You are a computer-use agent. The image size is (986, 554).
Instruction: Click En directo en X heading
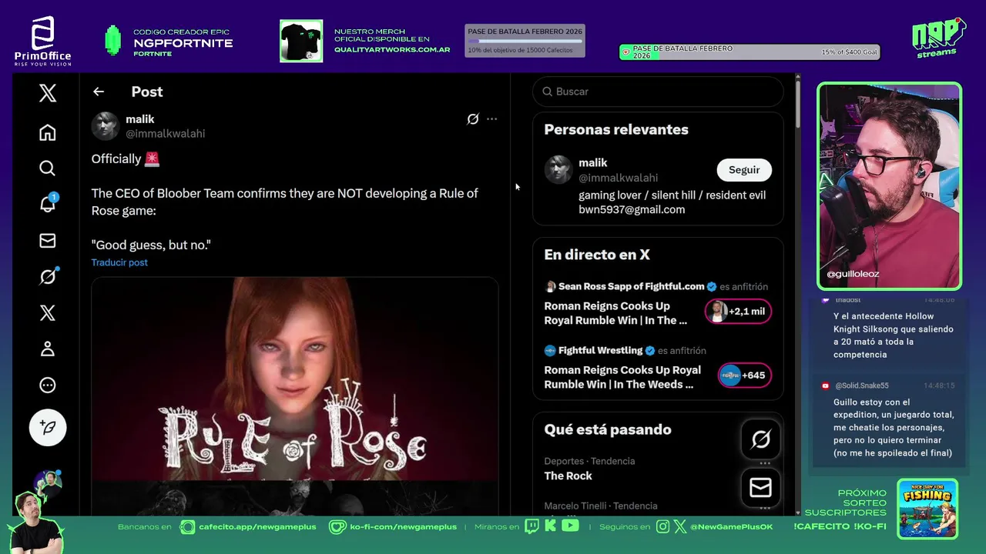(x=597, y=255)
